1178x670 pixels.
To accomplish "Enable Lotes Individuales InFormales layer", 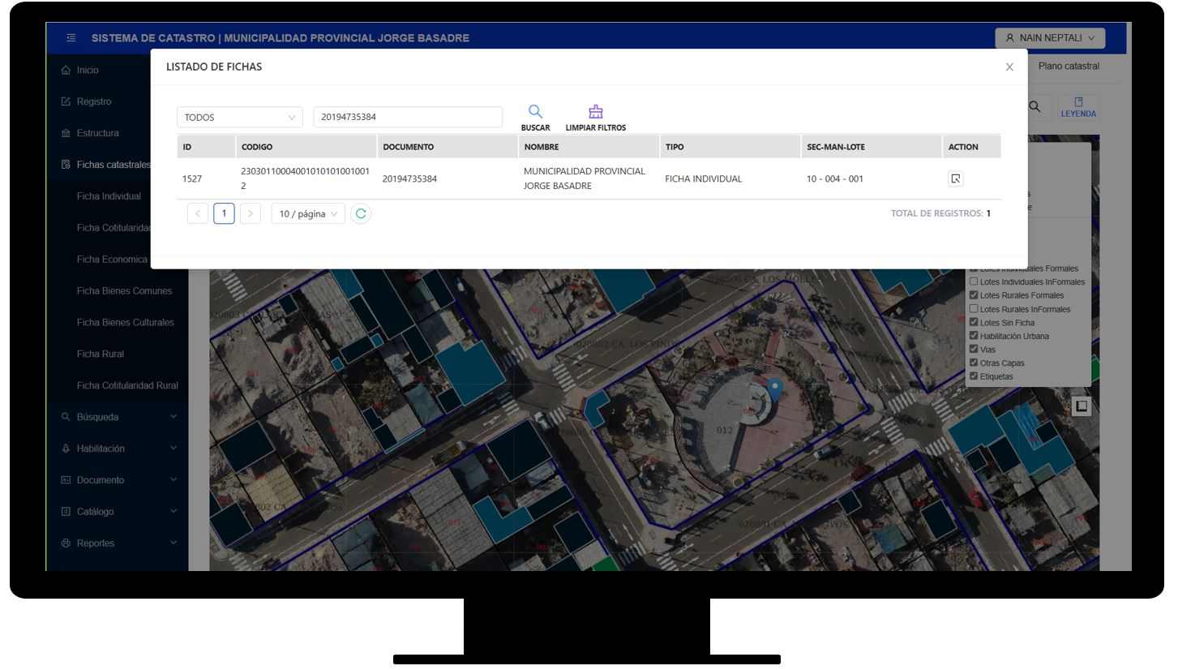I will pyautogui.click(x=974, y=282).
